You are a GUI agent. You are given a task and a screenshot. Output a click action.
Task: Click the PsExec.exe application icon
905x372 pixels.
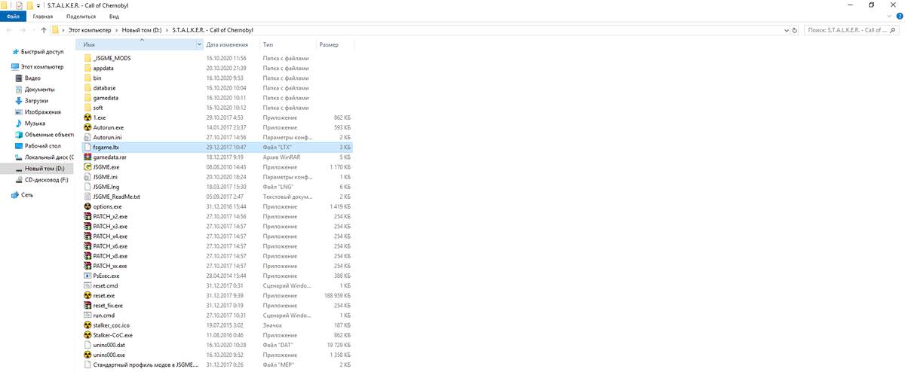87,276
